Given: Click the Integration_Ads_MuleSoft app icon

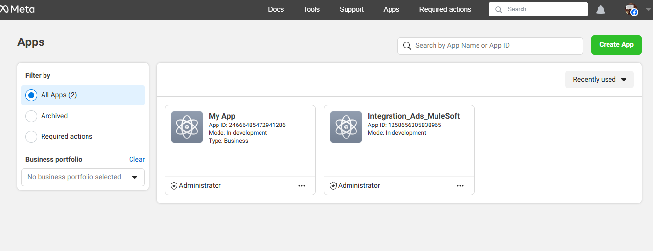Looking at the screenshot, I should click(346, 127).
